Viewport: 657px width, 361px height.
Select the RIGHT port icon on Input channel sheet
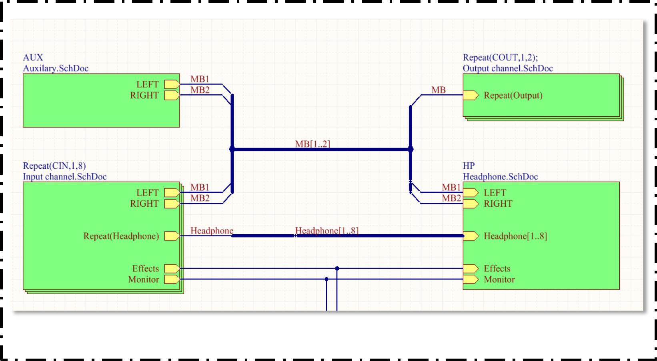[172, 204]
